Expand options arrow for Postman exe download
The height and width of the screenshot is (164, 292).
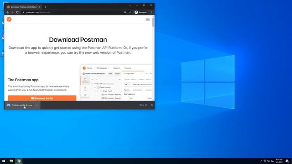pos(36,105)
